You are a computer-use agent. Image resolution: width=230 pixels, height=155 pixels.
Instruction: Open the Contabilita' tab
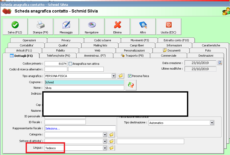(x=26, y=45)
